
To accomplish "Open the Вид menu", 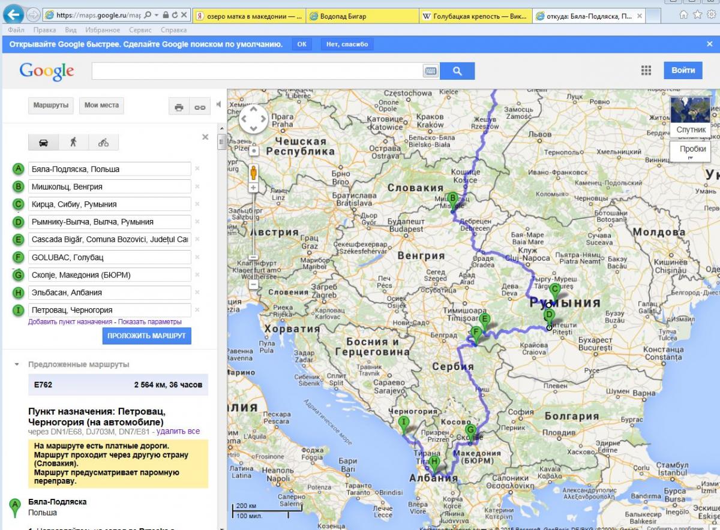I will (71, 29).
